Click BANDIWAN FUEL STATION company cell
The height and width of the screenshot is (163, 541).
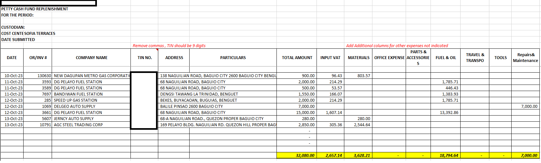tap(91, 94)
